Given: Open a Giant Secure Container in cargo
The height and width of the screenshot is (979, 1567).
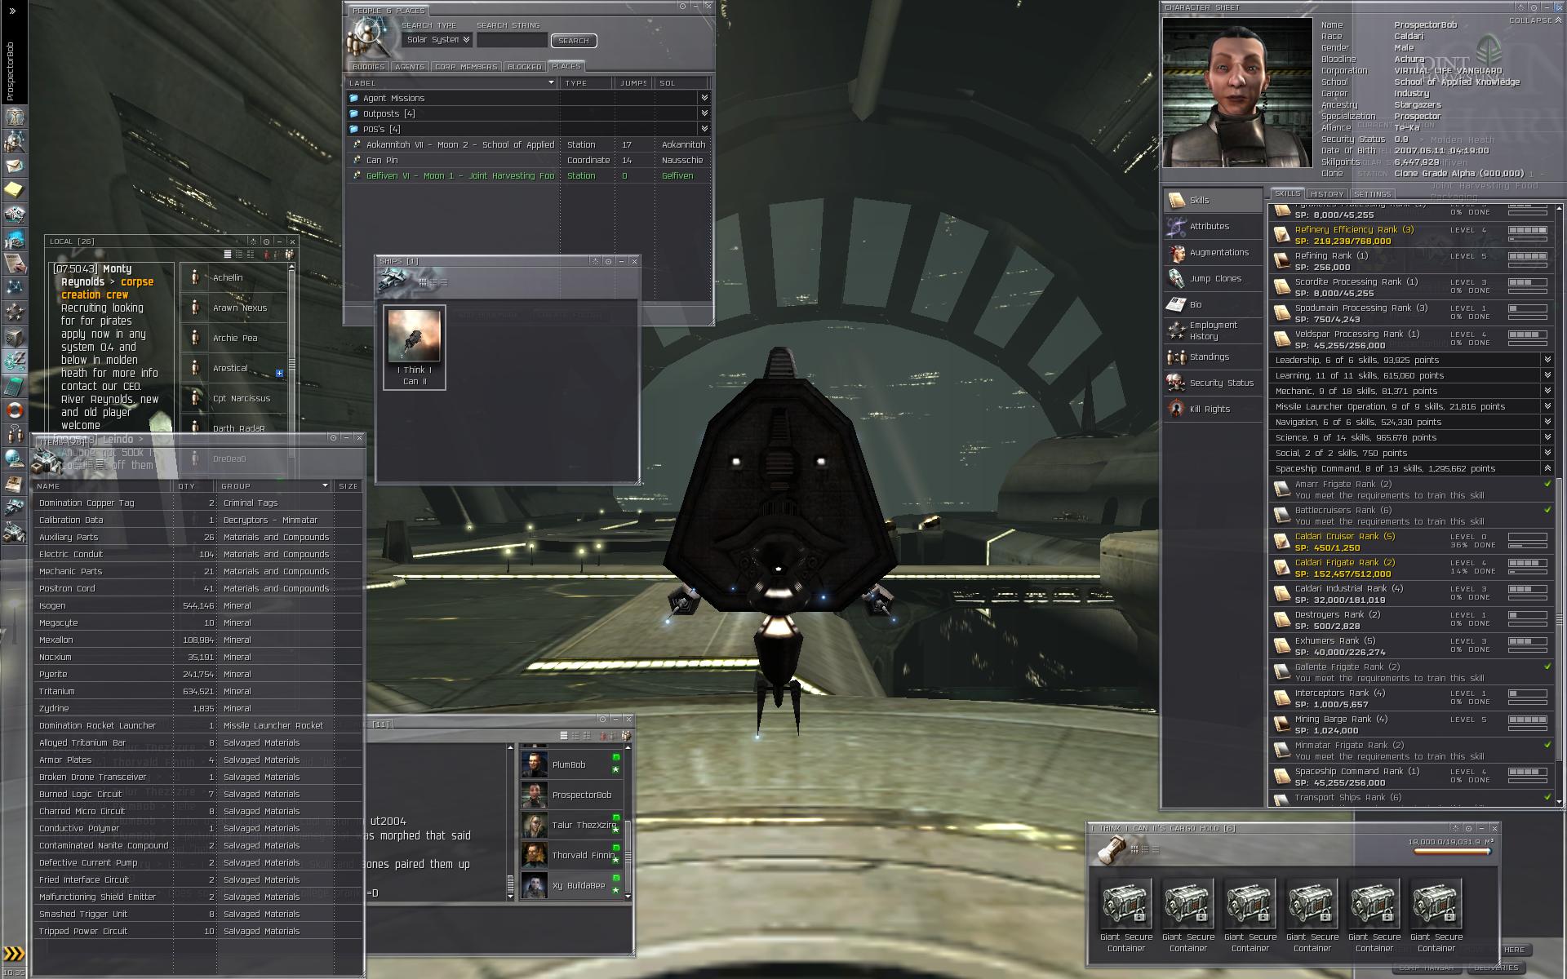Looking at the screenshot, I should [x=1126, y=904].
